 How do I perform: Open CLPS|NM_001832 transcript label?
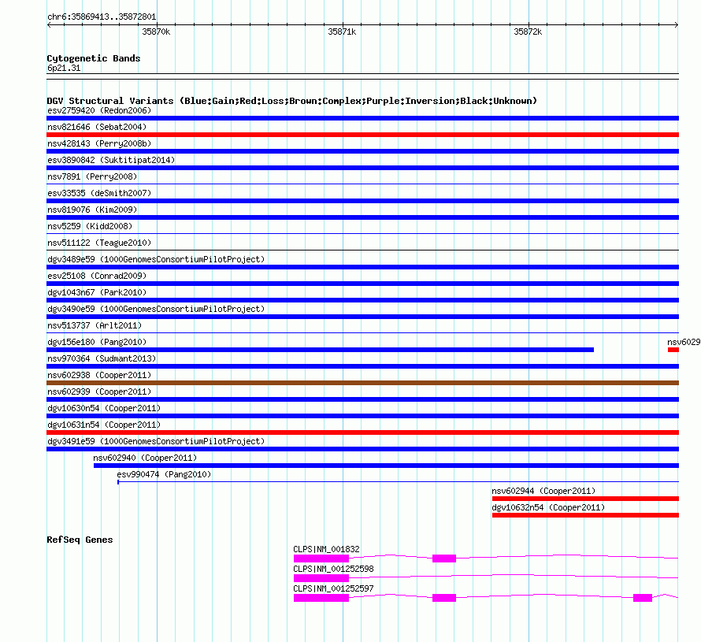(326, 549)
